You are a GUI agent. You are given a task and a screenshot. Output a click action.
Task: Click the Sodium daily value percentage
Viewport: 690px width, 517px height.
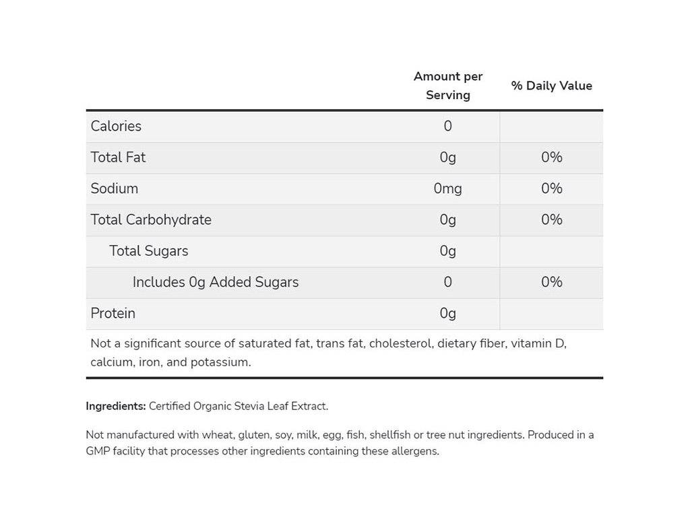pyautogui.click(x=551, y=188)
